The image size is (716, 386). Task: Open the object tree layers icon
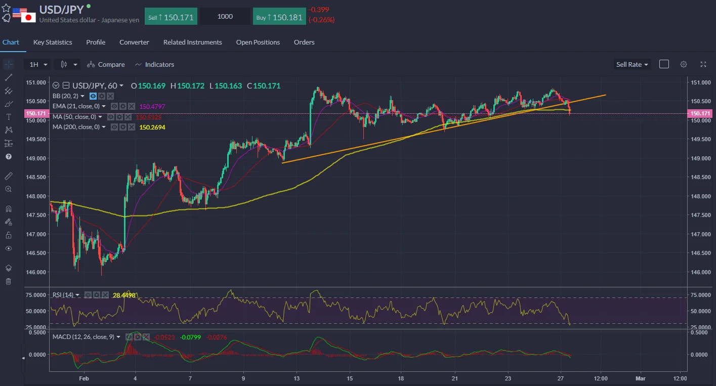[x=8, y=268]
